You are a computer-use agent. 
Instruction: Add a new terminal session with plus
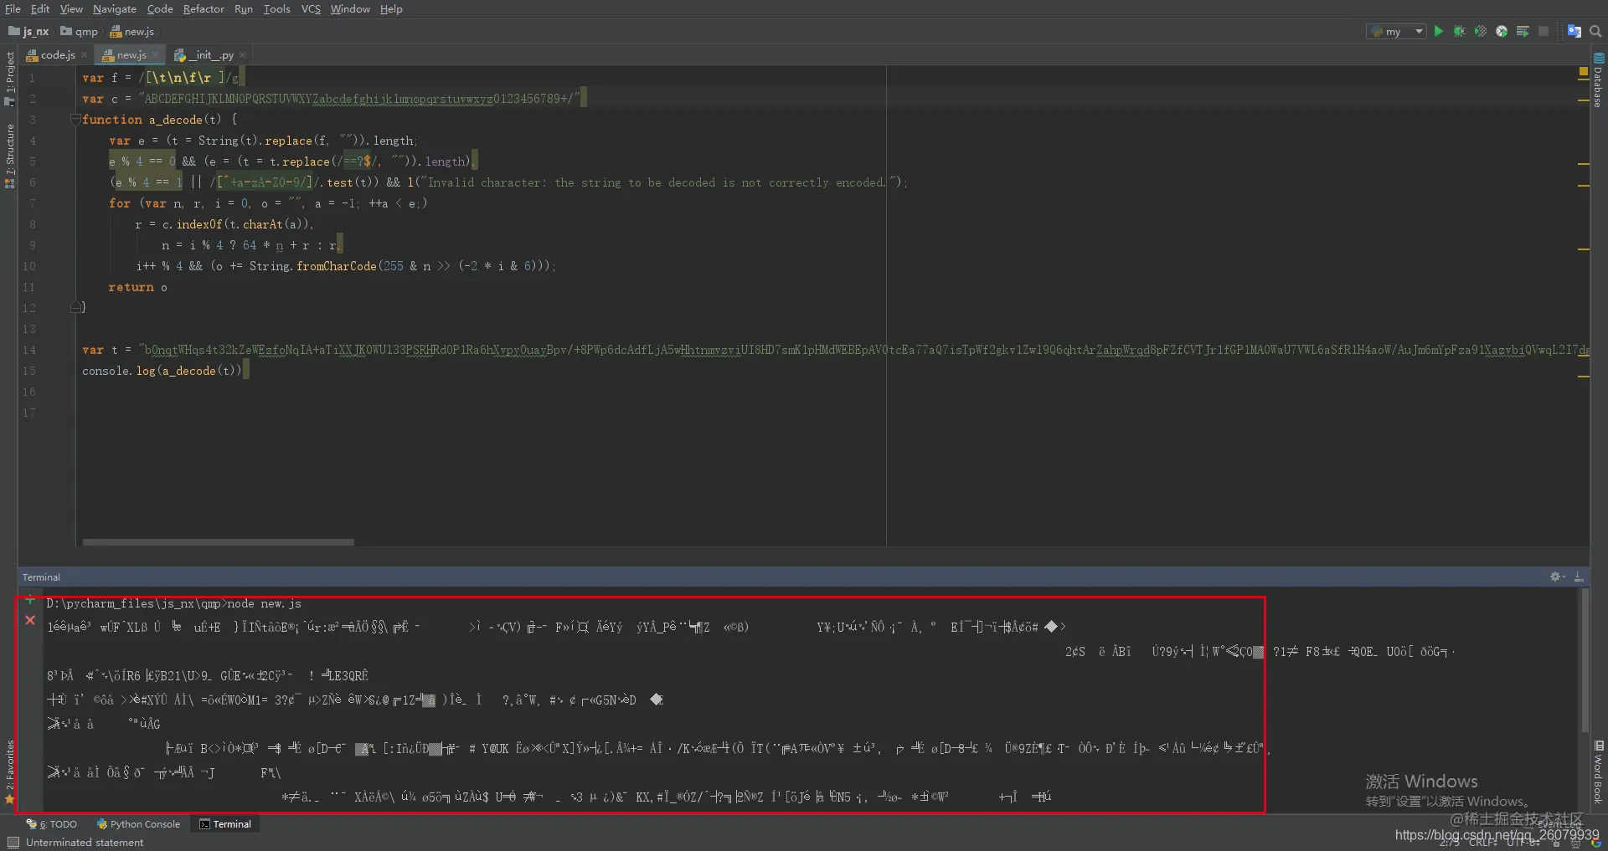coord(30,600)
